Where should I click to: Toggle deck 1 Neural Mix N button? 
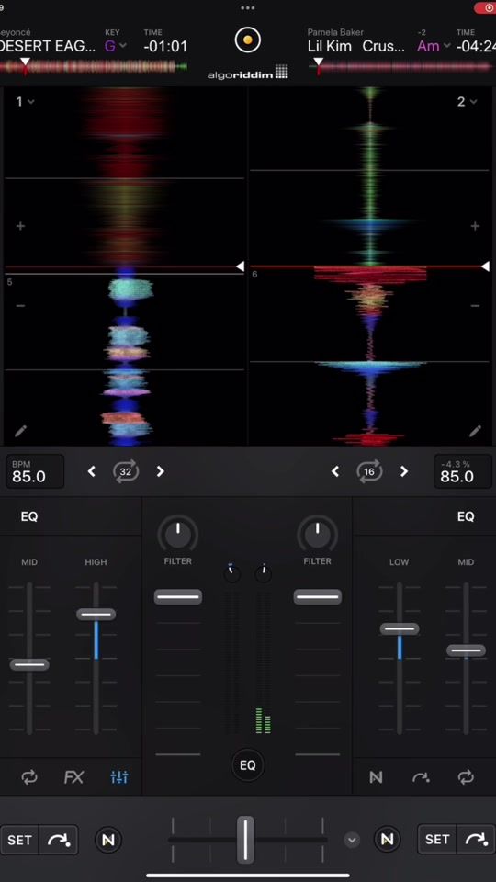coord(108,840)
